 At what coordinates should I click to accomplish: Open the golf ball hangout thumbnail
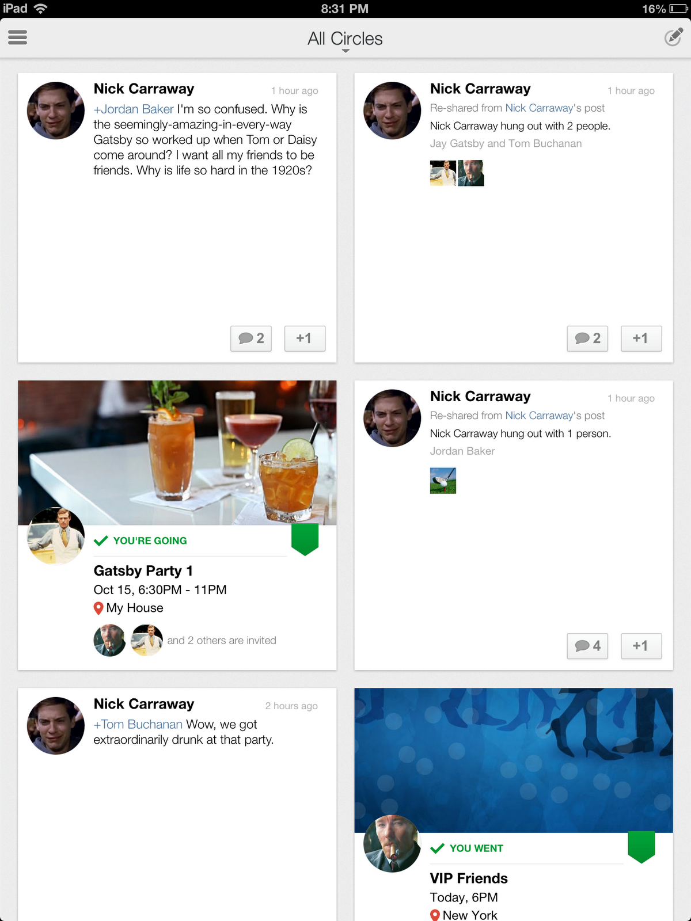tap(443, 481)
